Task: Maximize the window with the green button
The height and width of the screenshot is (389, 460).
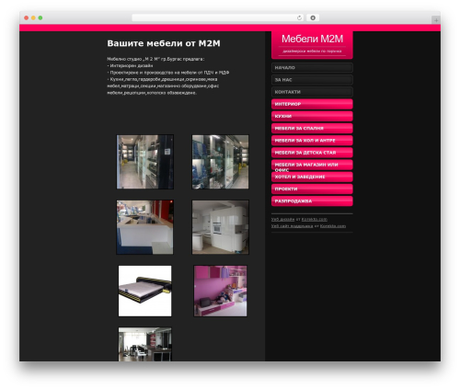Action: [x=40, y=18]
